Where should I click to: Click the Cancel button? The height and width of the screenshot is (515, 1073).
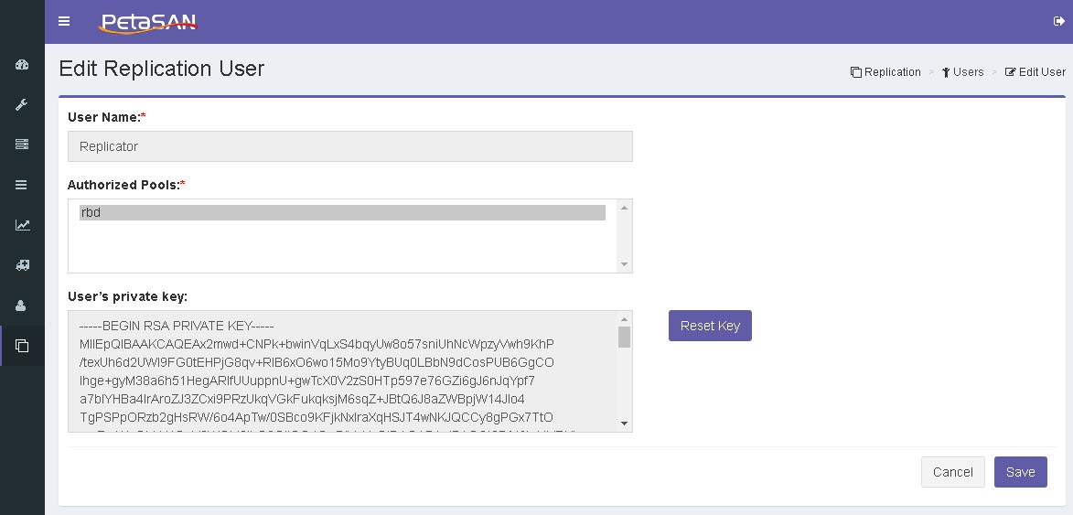tap(952, 472)
